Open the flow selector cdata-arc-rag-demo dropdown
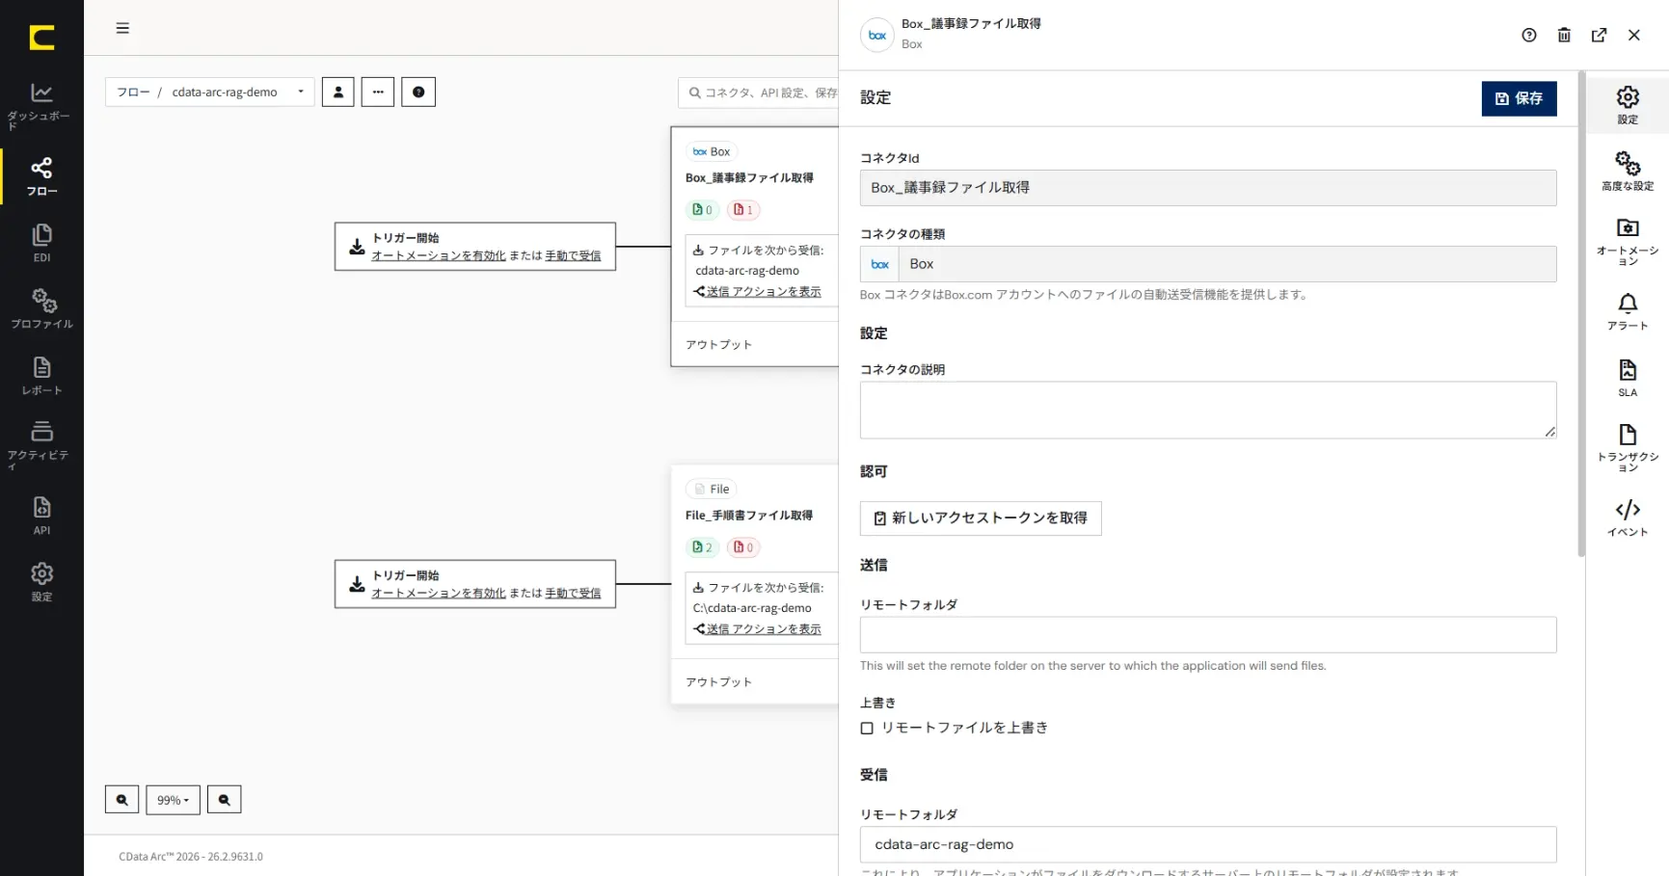 (x=238, y=92)
